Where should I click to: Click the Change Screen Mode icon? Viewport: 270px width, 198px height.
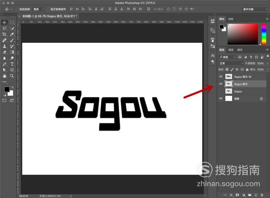(12, 100)
